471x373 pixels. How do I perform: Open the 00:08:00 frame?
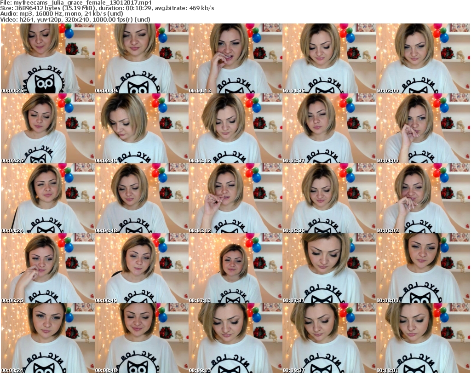click(423, 268)
